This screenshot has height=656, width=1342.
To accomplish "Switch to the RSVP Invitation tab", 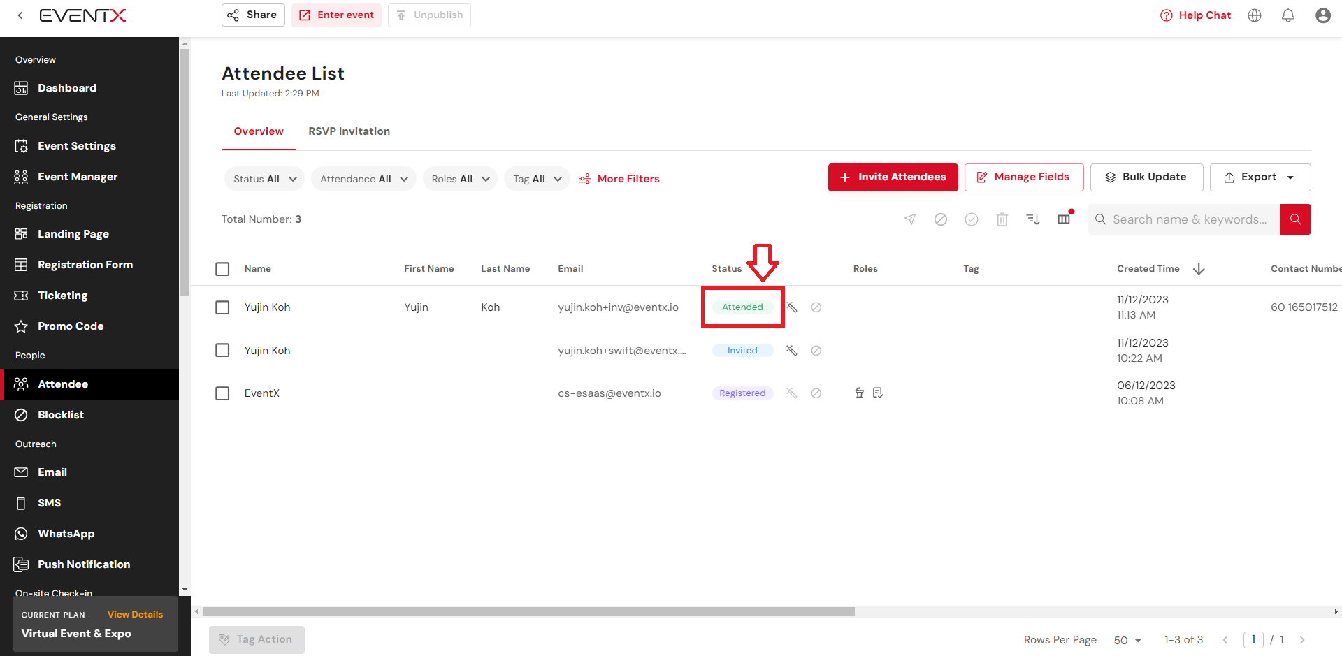I will click(349, 131).
